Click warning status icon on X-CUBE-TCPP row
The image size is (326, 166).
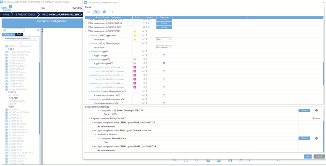134,31
